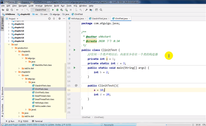Click the locate/scroll-from-source target icon

49,19
